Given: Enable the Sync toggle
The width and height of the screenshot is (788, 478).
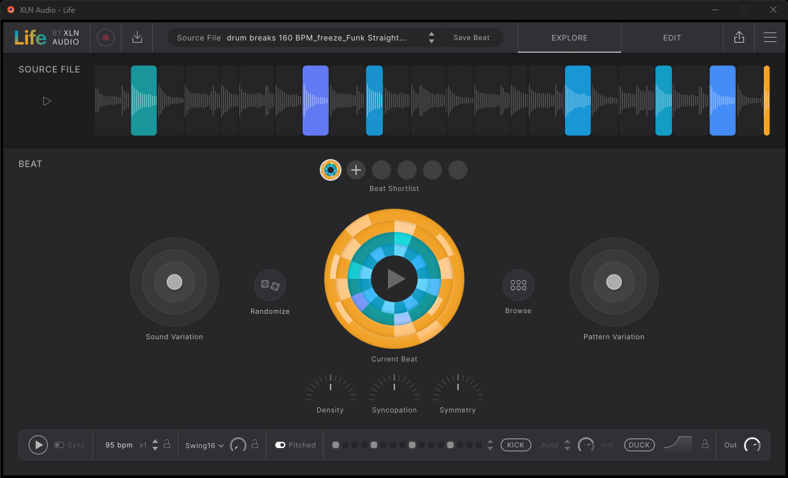Looking at the screenshot, I should 58,445.
